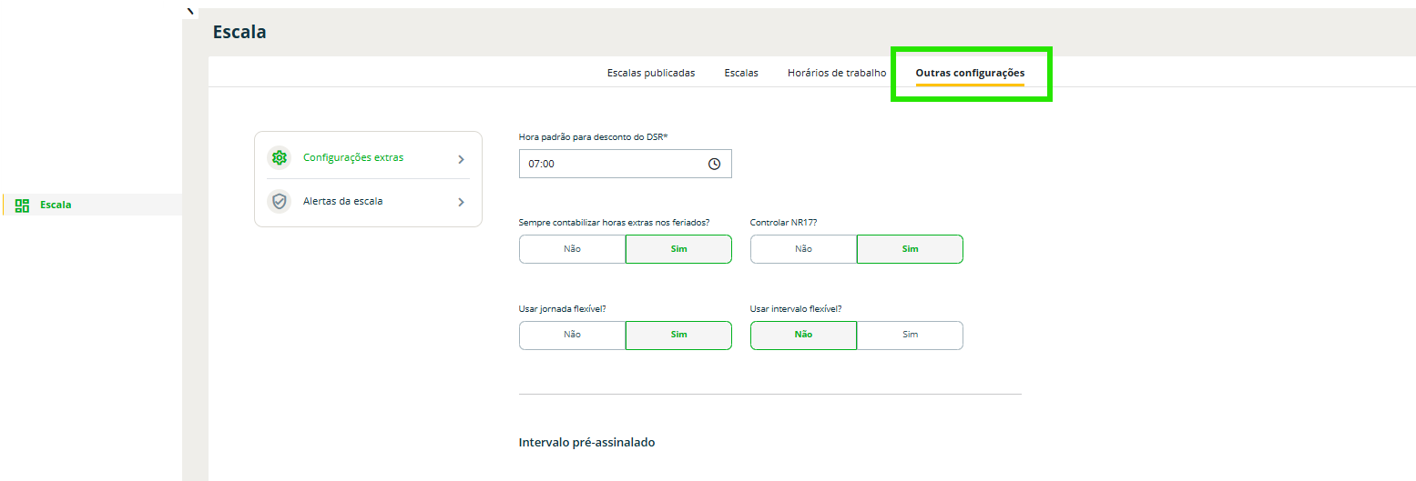This screenshot has height=481, width=1416.
Task: Enable Usar jornada flexível with Sim
Action: (678, 335)
